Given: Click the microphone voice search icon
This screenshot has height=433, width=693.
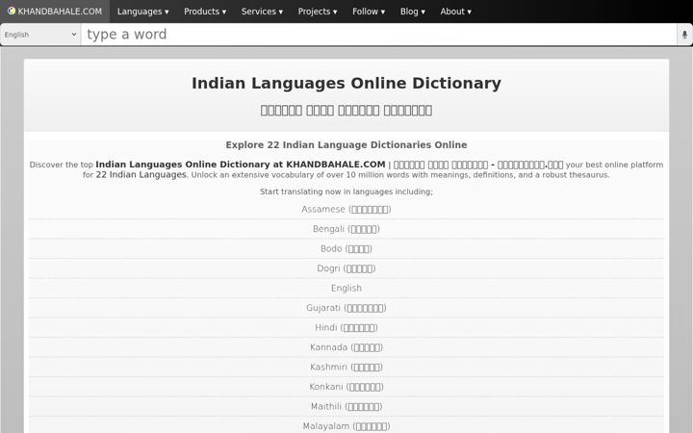Looking at the screenshot, I should click(x=684, y=35).
